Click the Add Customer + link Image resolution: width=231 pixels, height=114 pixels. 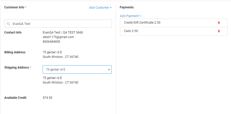pos(100,8)
